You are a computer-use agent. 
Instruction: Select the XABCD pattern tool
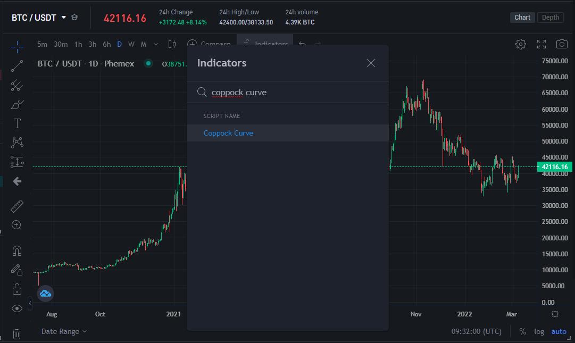pos(17,141)
